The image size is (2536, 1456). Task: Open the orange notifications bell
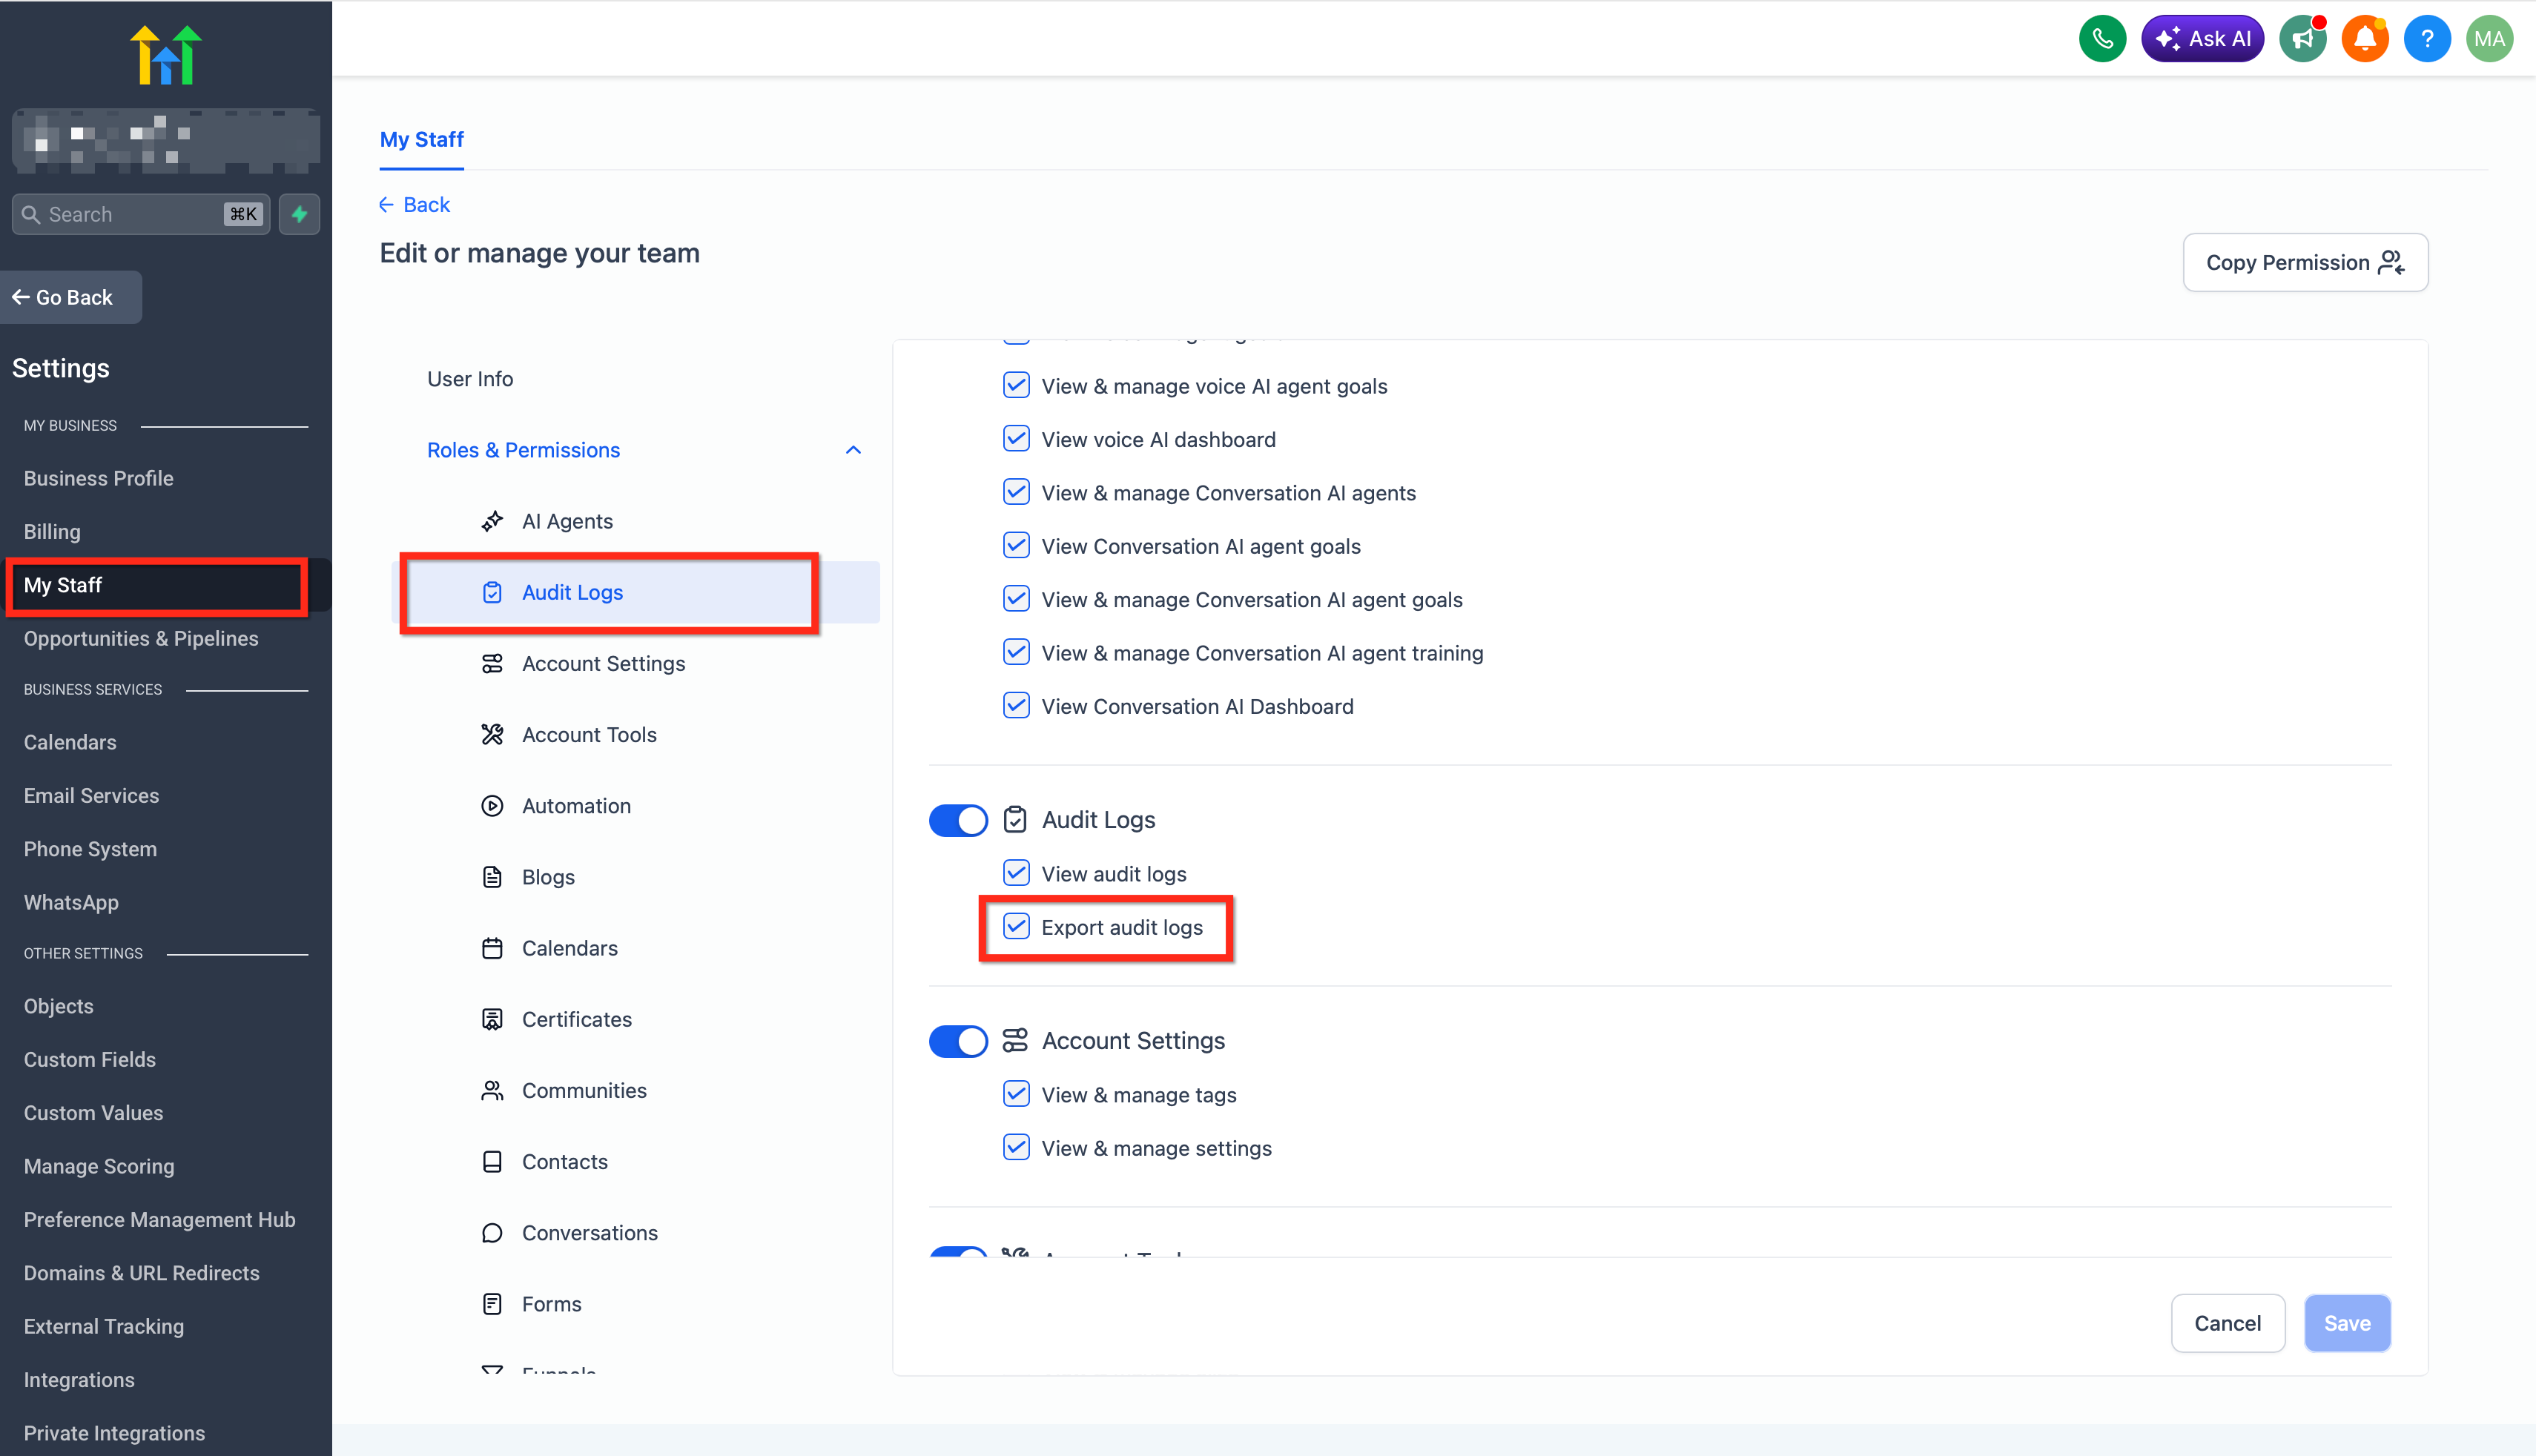pyautogui.click(x=2364, y=39)
